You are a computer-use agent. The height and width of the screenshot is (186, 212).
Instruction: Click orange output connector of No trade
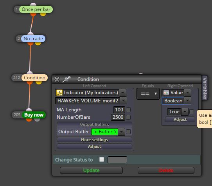click(31, 43)
